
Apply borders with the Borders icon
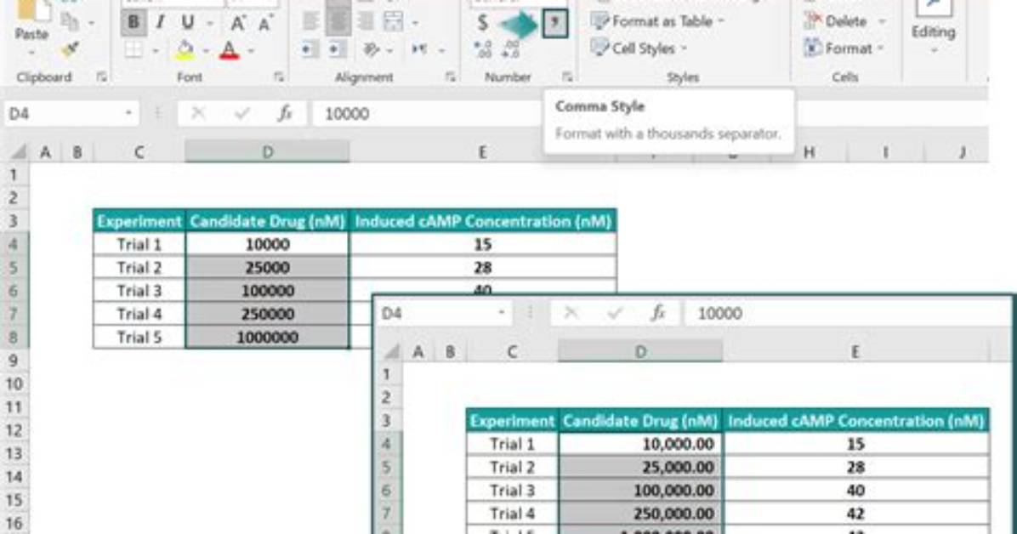pos(134,50)
